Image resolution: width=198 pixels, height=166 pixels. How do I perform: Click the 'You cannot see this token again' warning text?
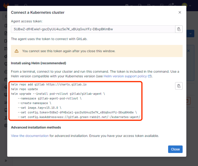(x=69, y=51)
